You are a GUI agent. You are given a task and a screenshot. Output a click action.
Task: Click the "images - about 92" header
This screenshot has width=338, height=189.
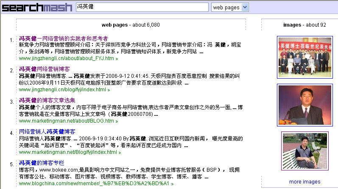coord(304,25)
